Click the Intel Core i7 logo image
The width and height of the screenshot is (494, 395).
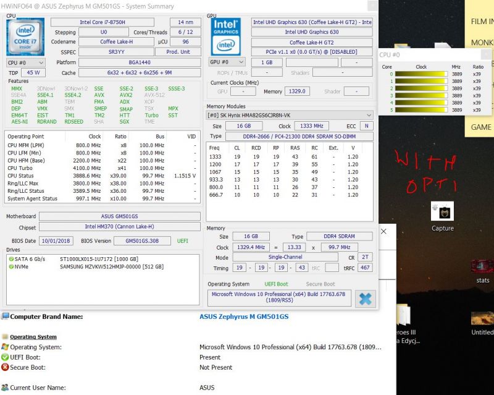[25, 37]
